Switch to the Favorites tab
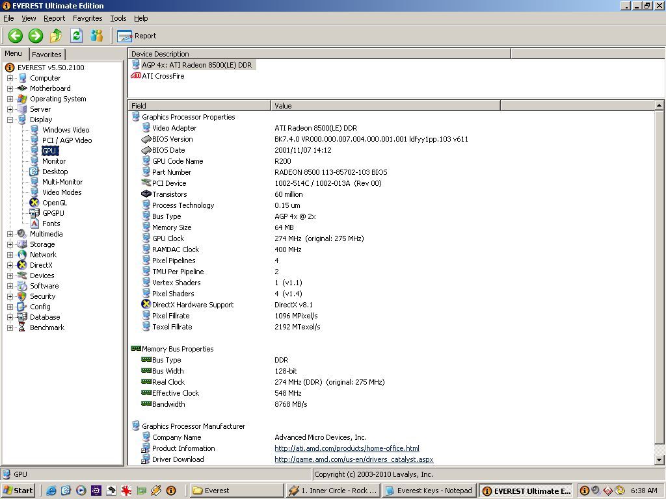The image size is (666, 499). pyautogui.click(x=47, y=55)
